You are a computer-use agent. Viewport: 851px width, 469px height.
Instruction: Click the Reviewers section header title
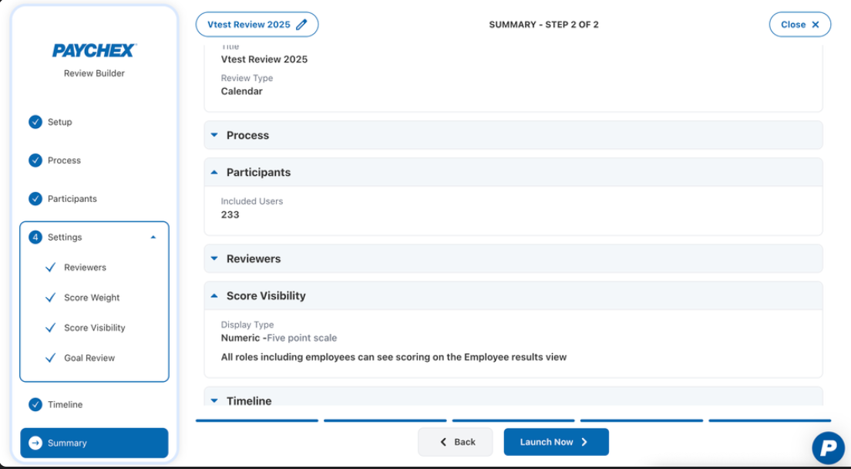254,259
